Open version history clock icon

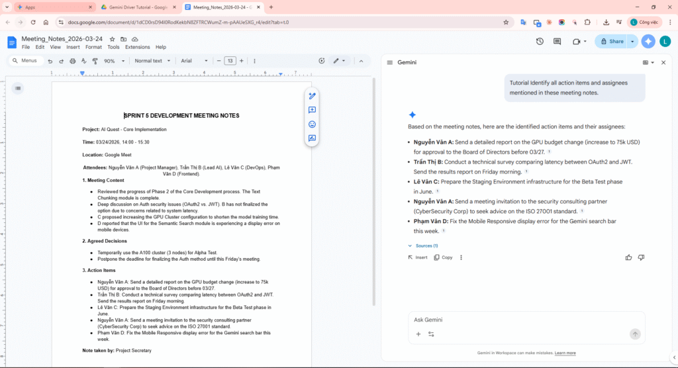(x=540, y=41)
